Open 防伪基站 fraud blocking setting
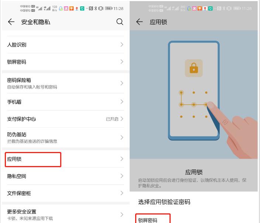 pos(65,138)
